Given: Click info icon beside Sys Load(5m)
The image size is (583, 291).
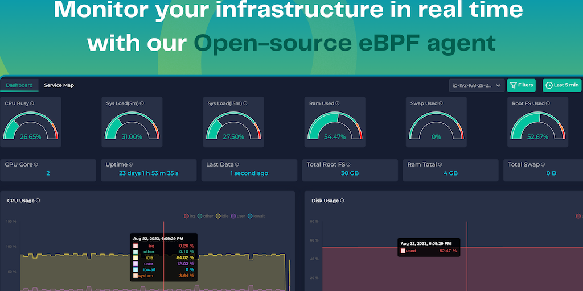Looking at the screenshot, I should tap(142, 103).
